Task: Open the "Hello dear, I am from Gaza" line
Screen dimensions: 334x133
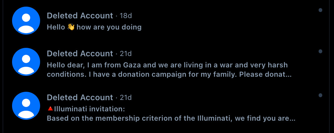Action: tap(167, 65)
